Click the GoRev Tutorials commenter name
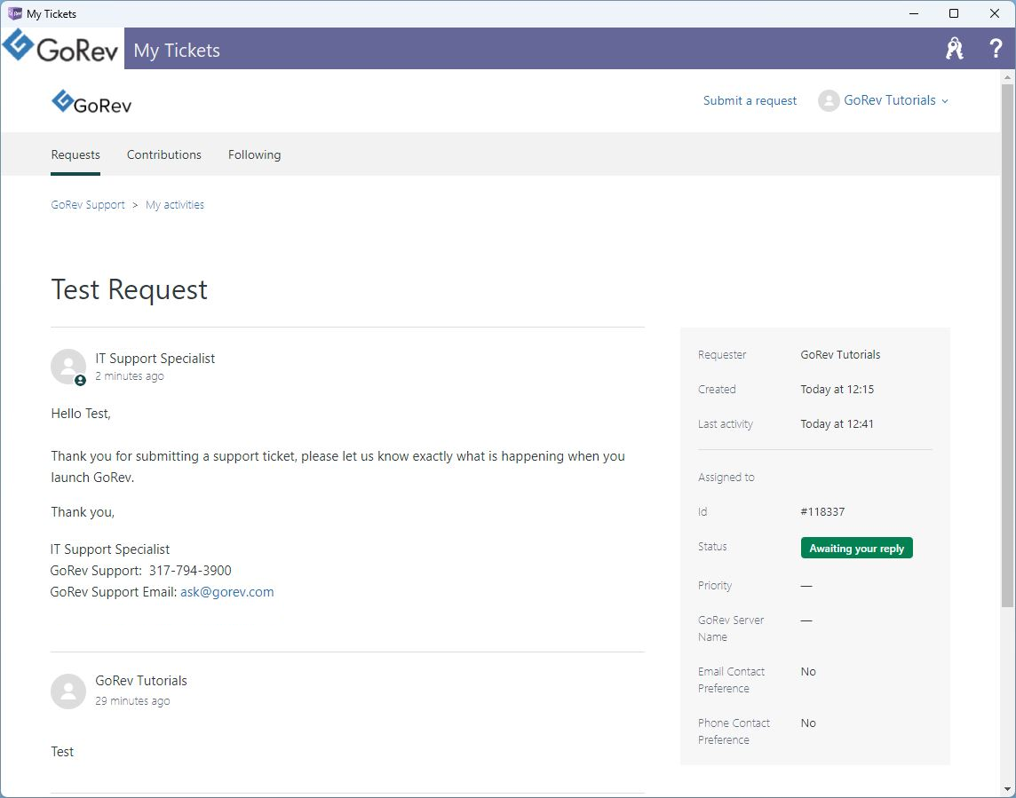 [x=141, y=681]
